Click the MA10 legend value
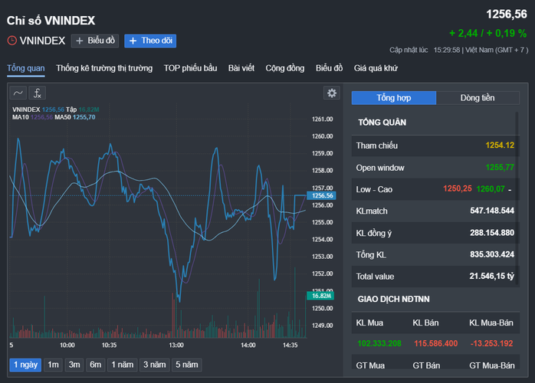535x383 pixels. click(41, 117)
